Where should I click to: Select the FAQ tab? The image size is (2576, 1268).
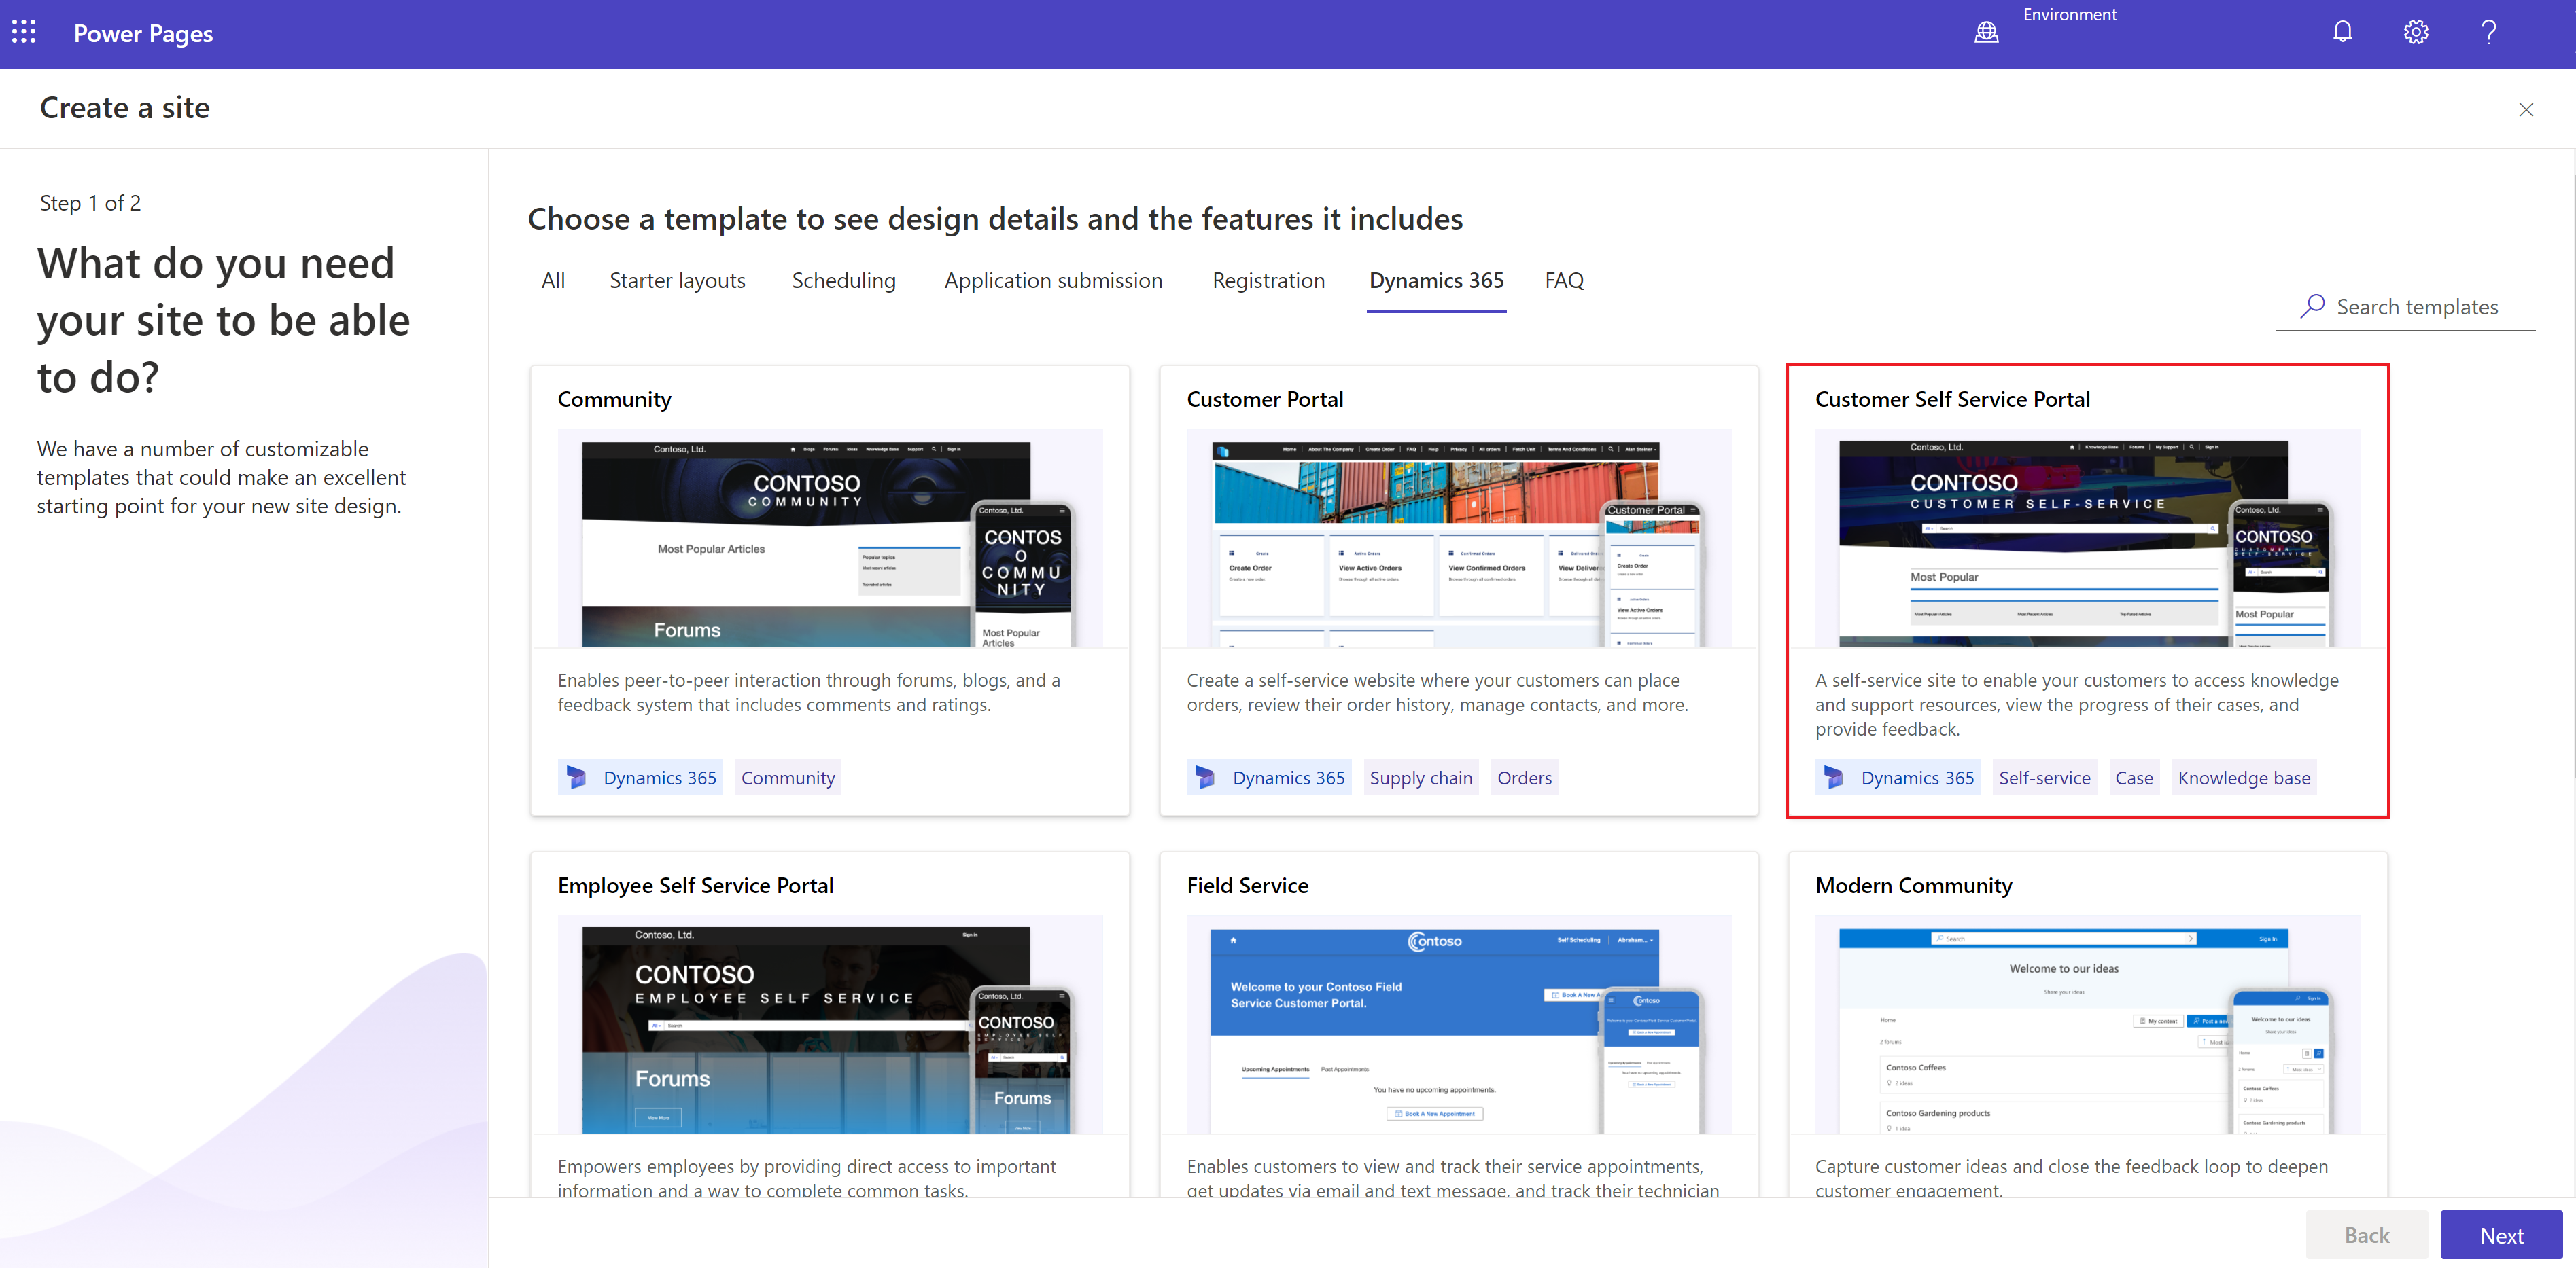click(x=1563, y=280)
